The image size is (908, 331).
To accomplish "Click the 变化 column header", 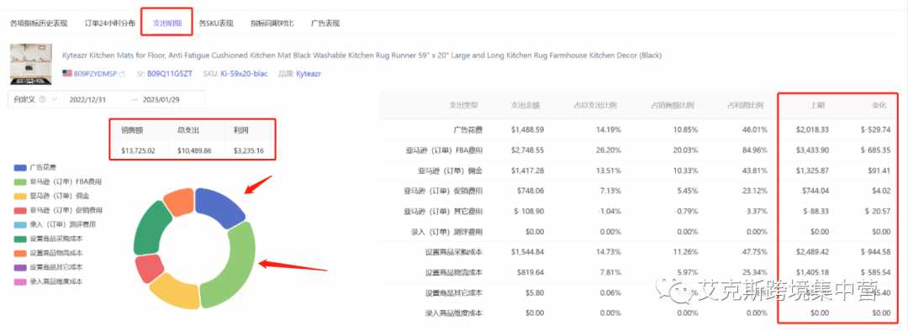I will [879, 106].
